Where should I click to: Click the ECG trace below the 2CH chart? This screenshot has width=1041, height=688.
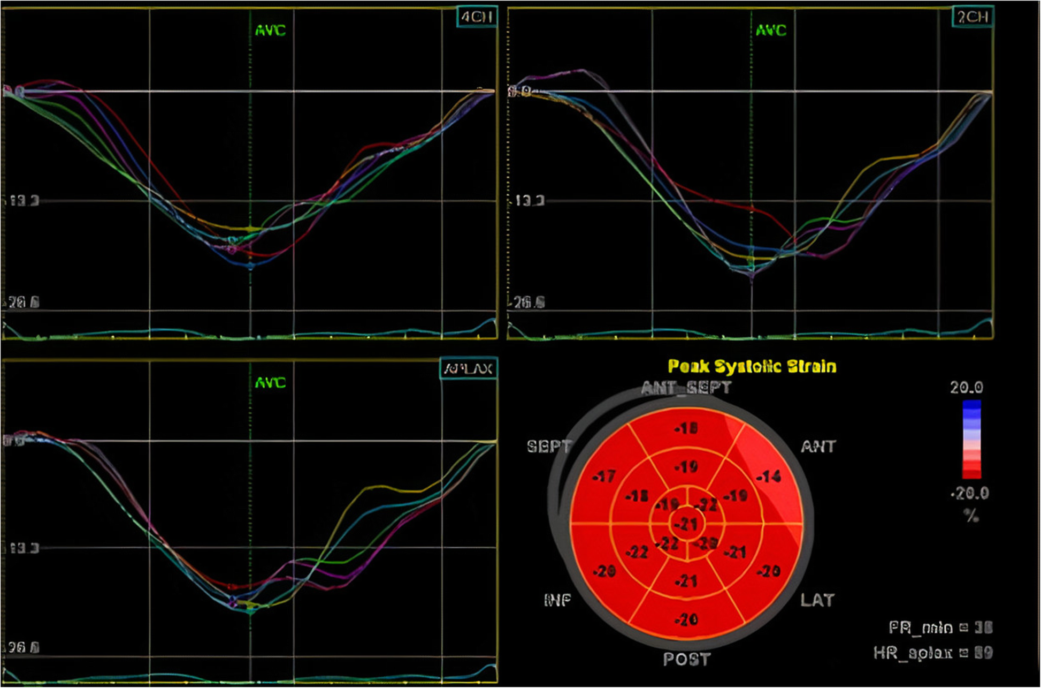(750, 329)
